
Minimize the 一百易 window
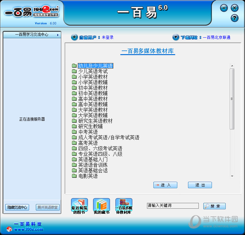pos(224,8)
